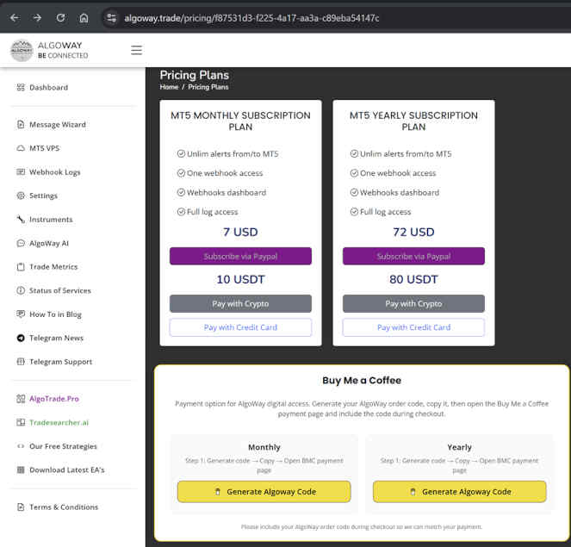Click the 80 USDT price text
The height and width of the screenshot is (547, 571).
point(413,280)
